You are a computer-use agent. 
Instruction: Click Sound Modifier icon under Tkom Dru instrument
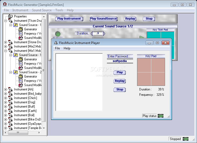21,38
